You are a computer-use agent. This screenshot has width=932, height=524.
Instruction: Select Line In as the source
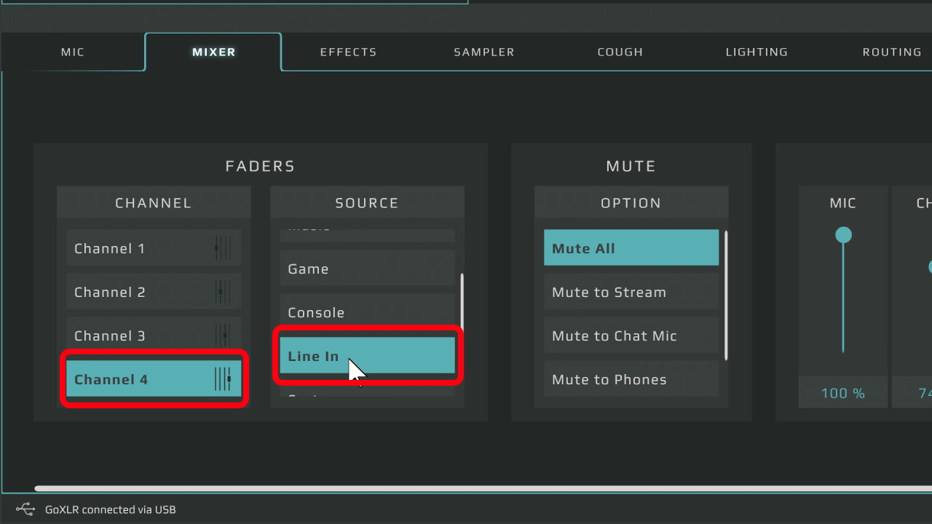tap(367, 356)
